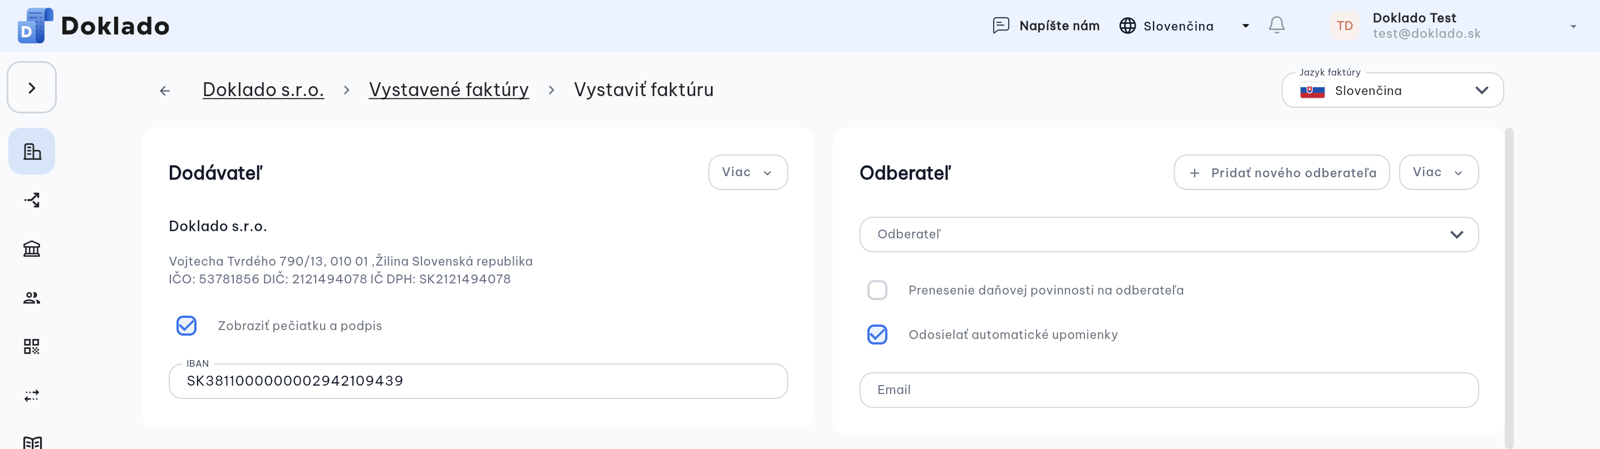1600x449 pixels.
Task: Click the bank icon in sidebar
Action: (32, 249)
